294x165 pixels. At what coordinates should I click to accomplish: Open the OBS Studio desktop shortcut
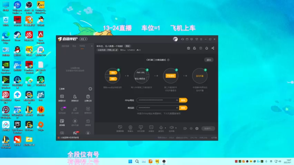(29, 7)
